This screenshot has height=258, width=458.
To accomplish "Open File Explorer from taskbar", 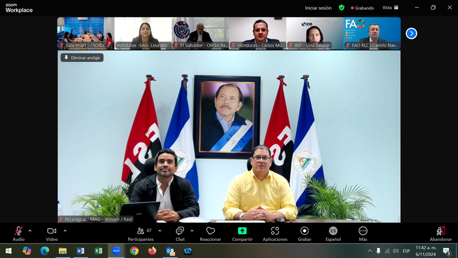I will coord(63,251).
